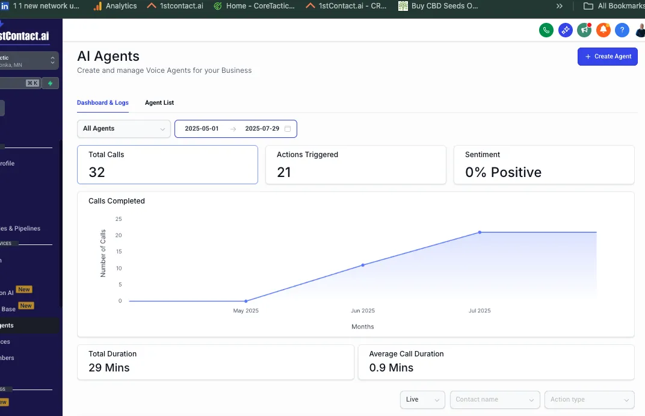The width and height of the screenshot is (645, 416).
Task: Open the All Agents dropdown
Action: [124, 129]
